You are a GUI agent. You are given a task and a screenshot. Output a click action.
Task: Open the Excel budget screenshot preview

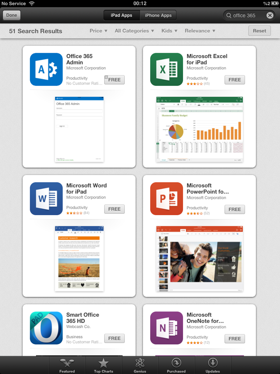coord(200,130)
